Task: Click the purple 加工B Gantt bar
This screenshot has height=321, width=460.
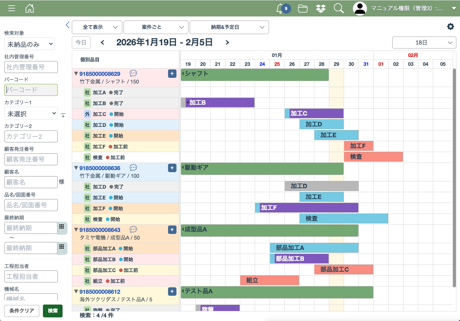Action: pyautogui.click(x=220, y=103)
